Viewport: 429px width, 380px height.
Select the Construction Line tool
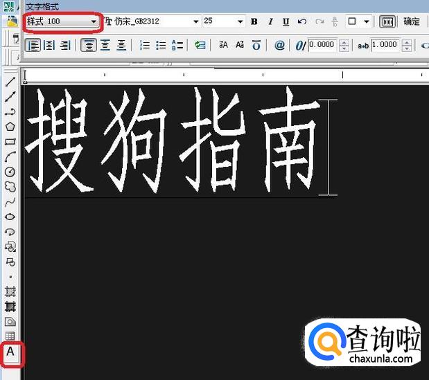click(x=10, y=97)
